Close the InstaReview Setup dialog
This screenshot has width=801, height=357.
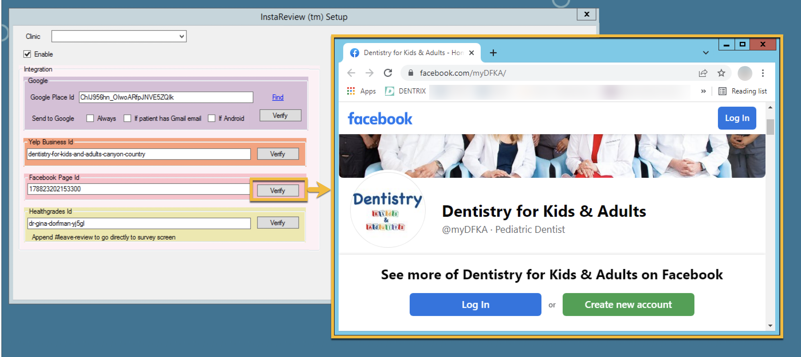click(x=586, y=14)
